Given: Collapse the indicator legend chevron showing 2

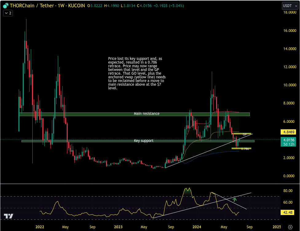Looking at the screenshot, I should click(8, 13).
